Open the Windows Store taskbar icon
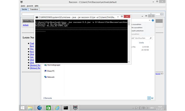Image resolution: width=185 pixels, height=111 pixels. [48, 108]
